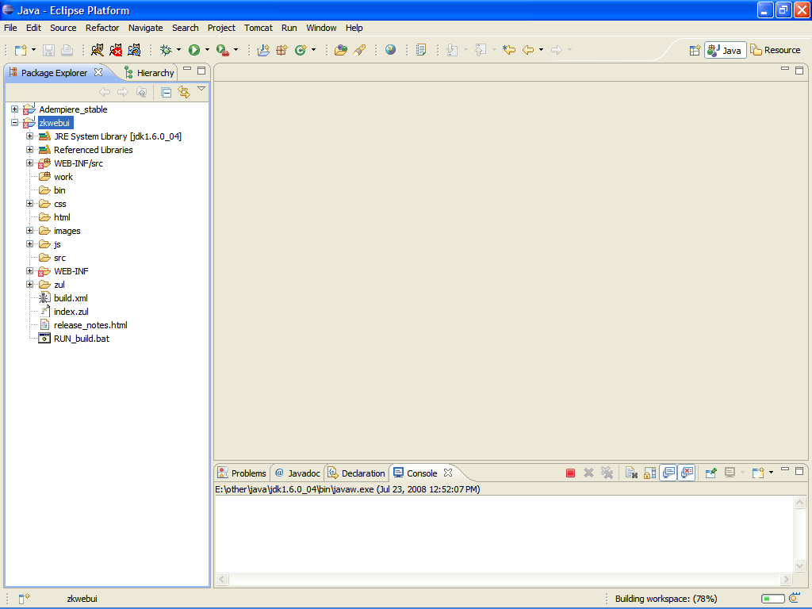Open the Run button dropdown arrow
Viewport: 812px width, 609px height.
pos(207,50)
